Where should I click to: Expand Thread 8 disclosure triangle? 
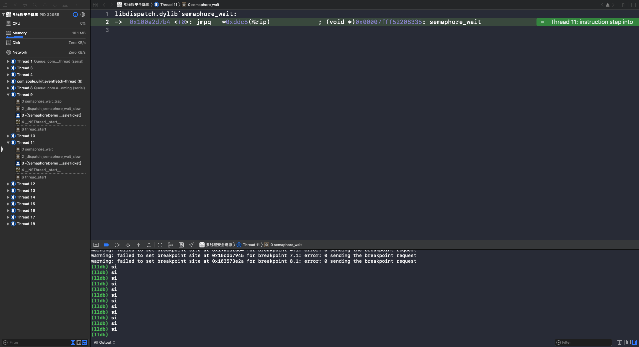[8, 88]
